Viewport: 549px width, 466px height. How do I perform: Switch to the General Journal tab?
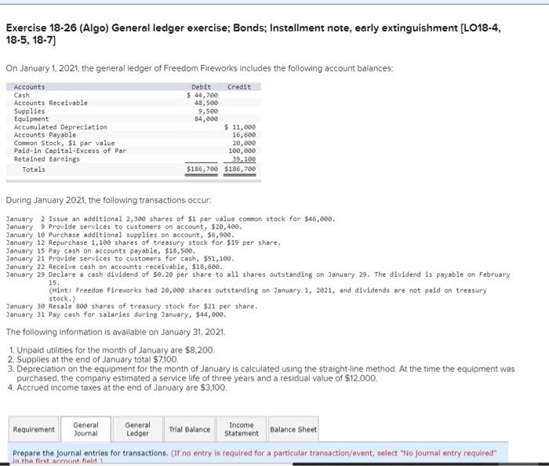tap(85, 429)
